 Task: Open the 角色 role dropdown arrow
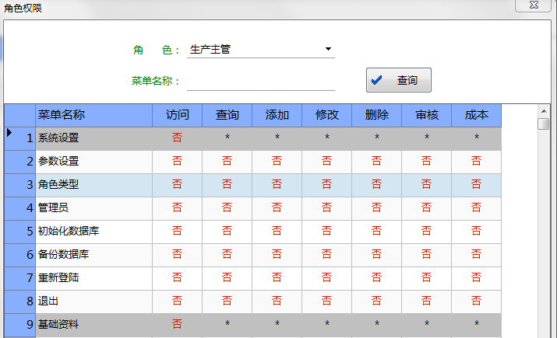pos(328,49)
